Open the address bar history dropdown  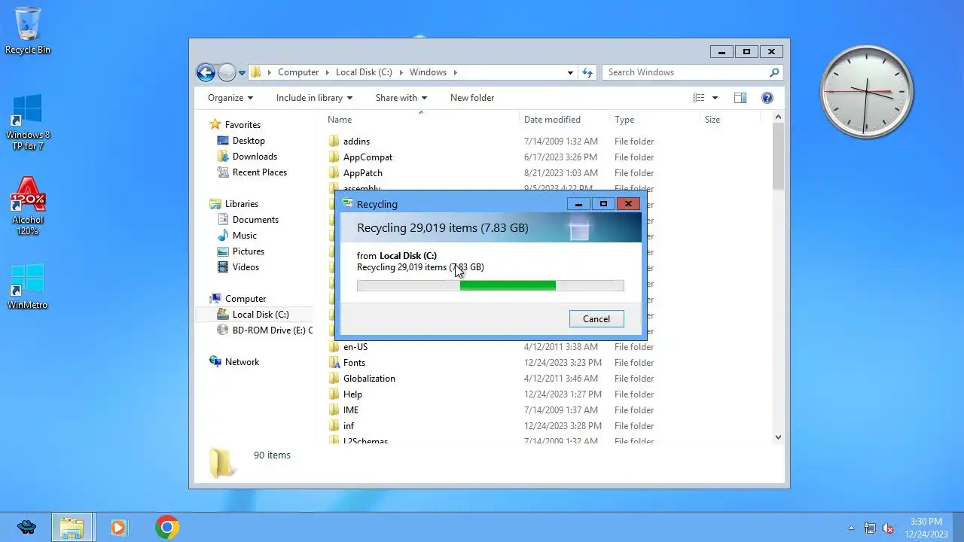click(570, 72)
